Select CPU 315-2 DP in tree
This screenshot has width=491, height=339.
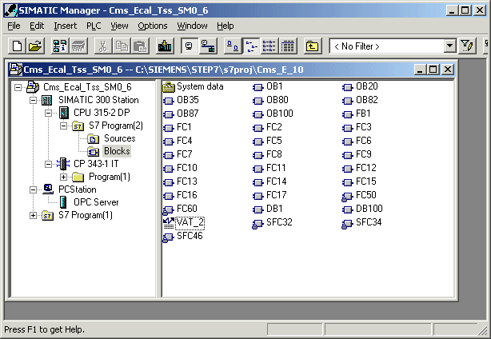(x=102, y=113)
